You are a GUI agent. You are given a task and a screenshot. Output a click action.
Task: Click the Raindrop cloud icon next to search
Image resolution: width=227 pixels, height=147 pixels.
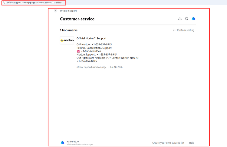193,19
